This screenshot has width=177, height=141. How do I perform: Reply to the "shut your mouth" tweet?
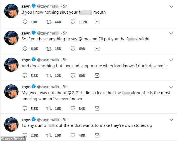click(25, 22)
